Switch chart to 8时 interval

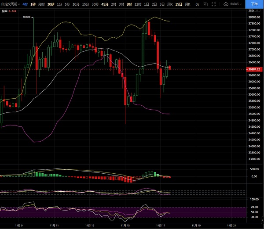click(128, 4)
